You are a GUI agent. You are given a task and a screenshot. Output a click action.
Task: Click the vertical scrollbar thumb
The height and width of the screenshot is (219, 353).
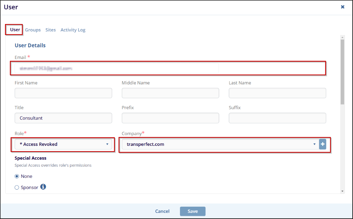pos(342,71)
